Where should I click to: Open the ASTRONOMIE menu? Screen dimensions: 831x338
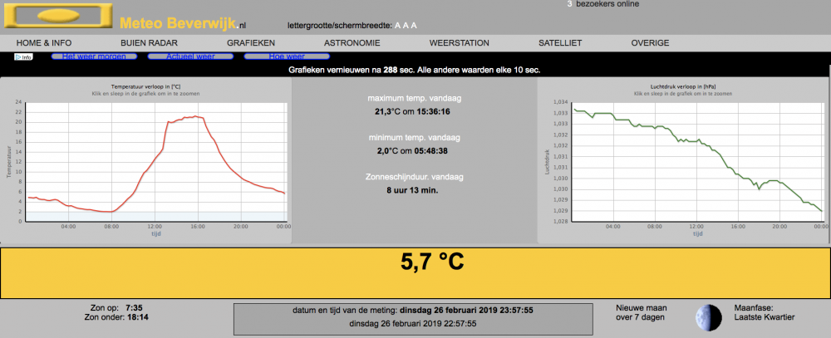tap(352, 43)
